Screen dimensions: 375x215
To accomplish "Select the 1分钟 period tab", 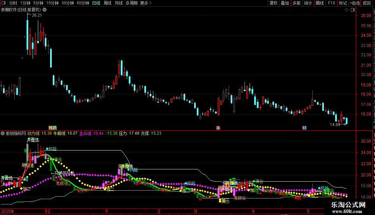I will (x=25, y=3).
